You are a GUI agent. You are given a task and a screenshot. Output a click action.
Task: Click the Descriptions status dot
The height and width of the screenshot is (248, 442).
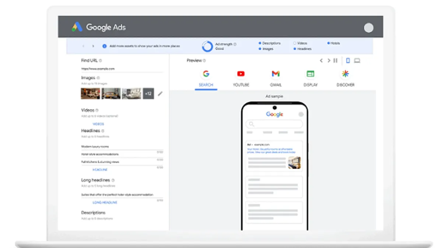click(260, 43)
